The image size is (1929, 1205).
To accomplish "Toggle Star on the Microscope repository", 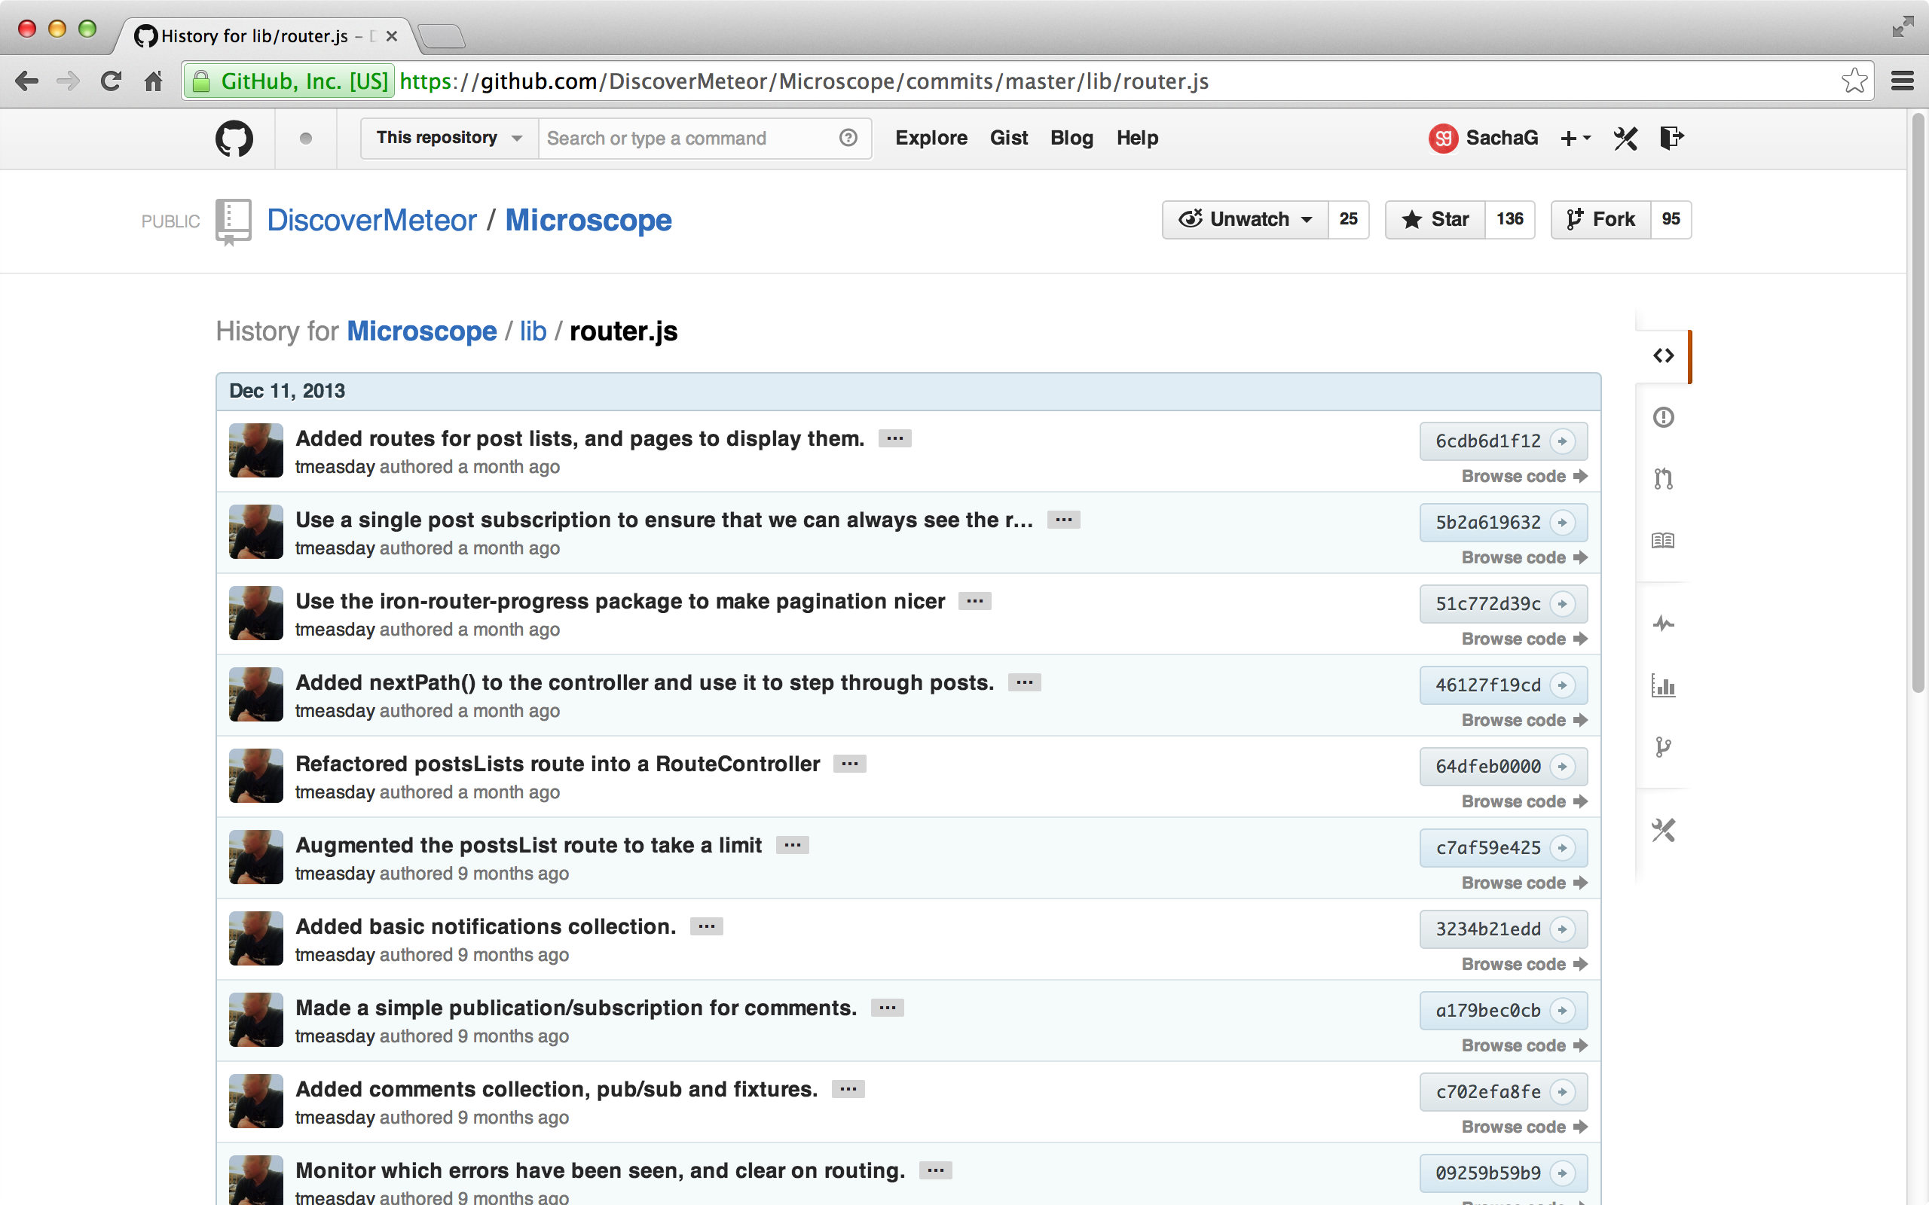I will [x=1435, y=219].
